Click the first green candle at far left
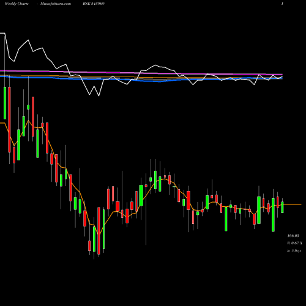The height and width of the screenshot is (306, 306). [5, 103]
